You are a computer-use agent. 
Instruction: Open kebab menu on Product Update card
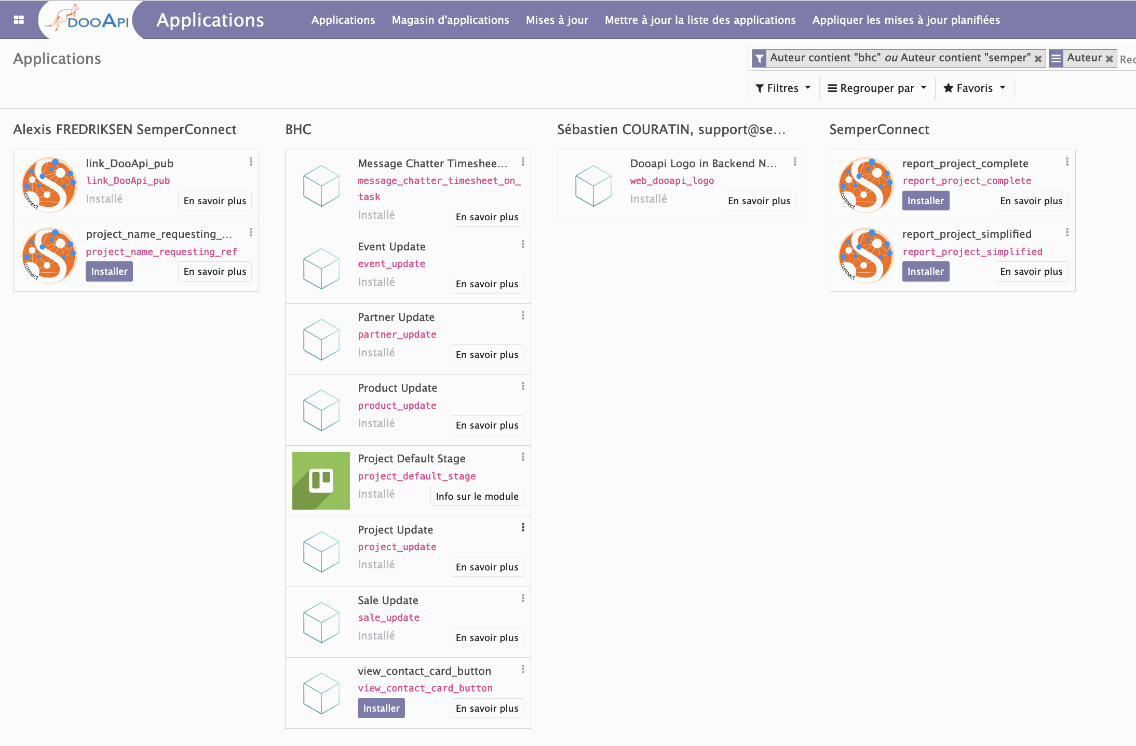pos(523,387)
